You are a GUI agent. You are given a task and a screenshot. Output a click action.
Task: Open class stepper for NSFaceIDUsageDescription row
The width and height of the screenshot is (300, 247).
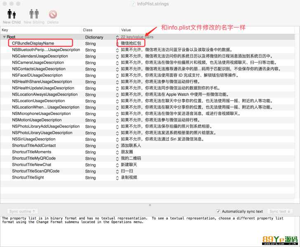pos(117,75)
